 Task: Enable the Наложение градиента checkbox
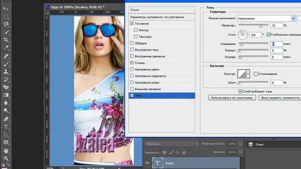tap(132, 76)
